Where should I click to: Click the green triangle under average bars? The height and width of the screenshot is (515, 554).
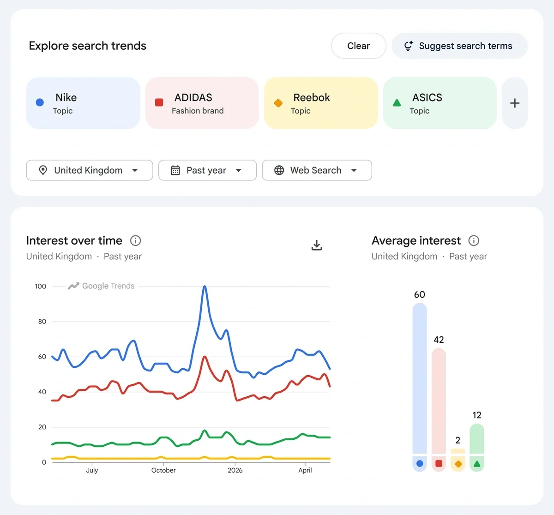(477, 463)
